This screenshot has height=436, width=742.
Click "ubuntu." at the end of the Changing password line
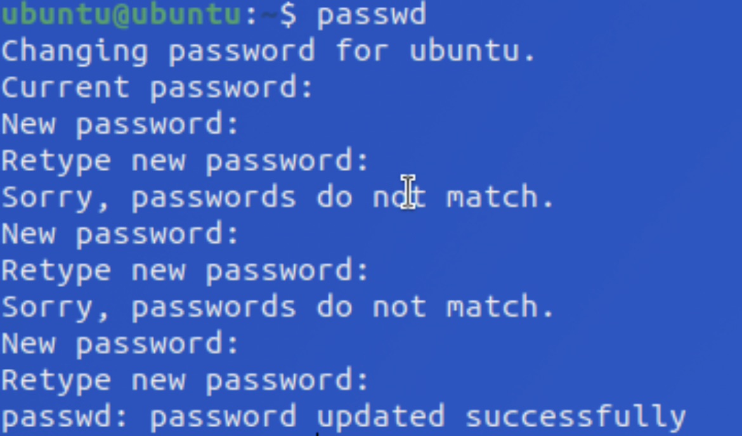coord(472,51)
